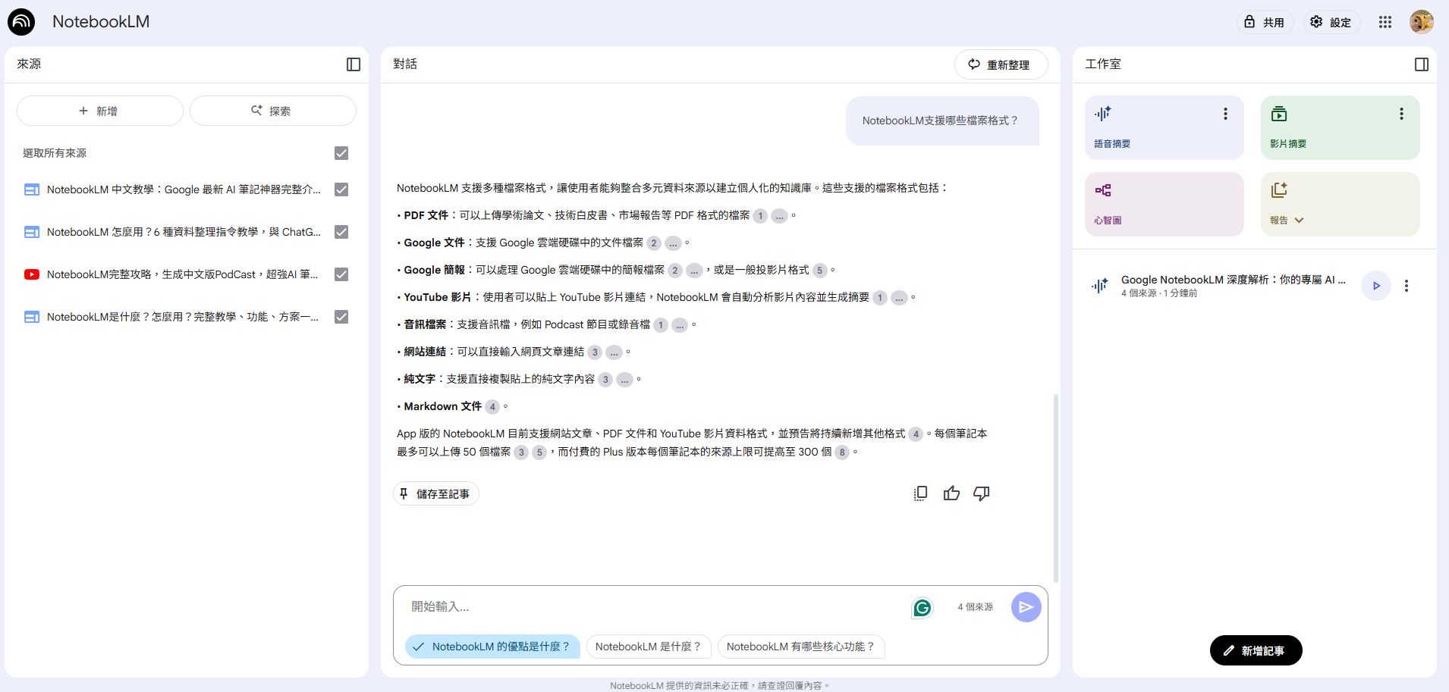Image resolution: width=1449 pixels, height=692 pixels.
Task: Open options for 影片摘要 card
Action: [1401, 114]
